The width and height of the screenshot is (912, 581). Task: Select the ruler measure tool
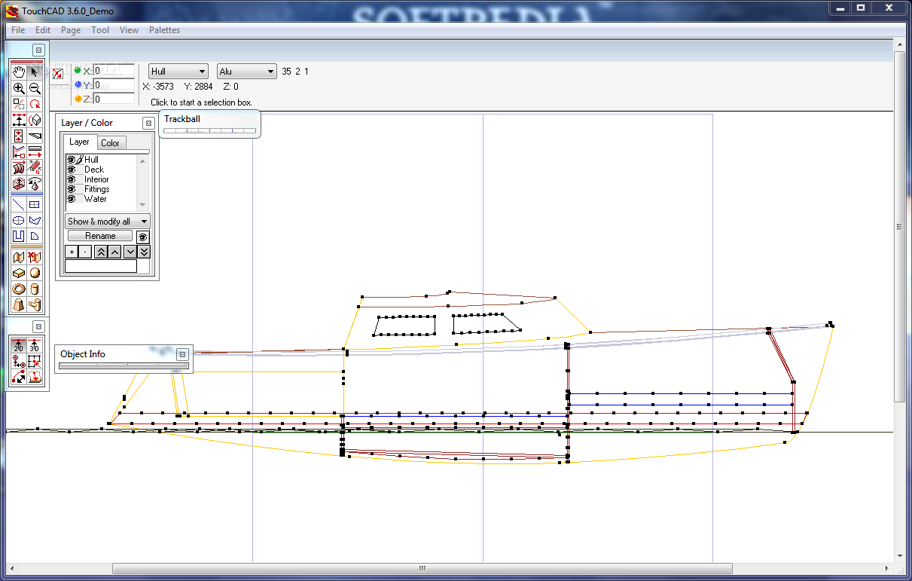35,151
